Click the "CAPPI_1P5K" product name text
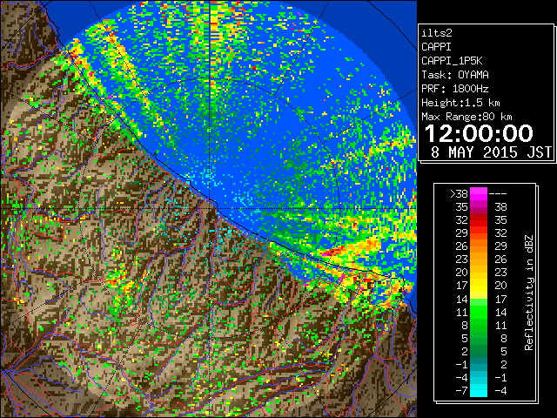This screenshot has height=418, width=557. tap(452, 61)
